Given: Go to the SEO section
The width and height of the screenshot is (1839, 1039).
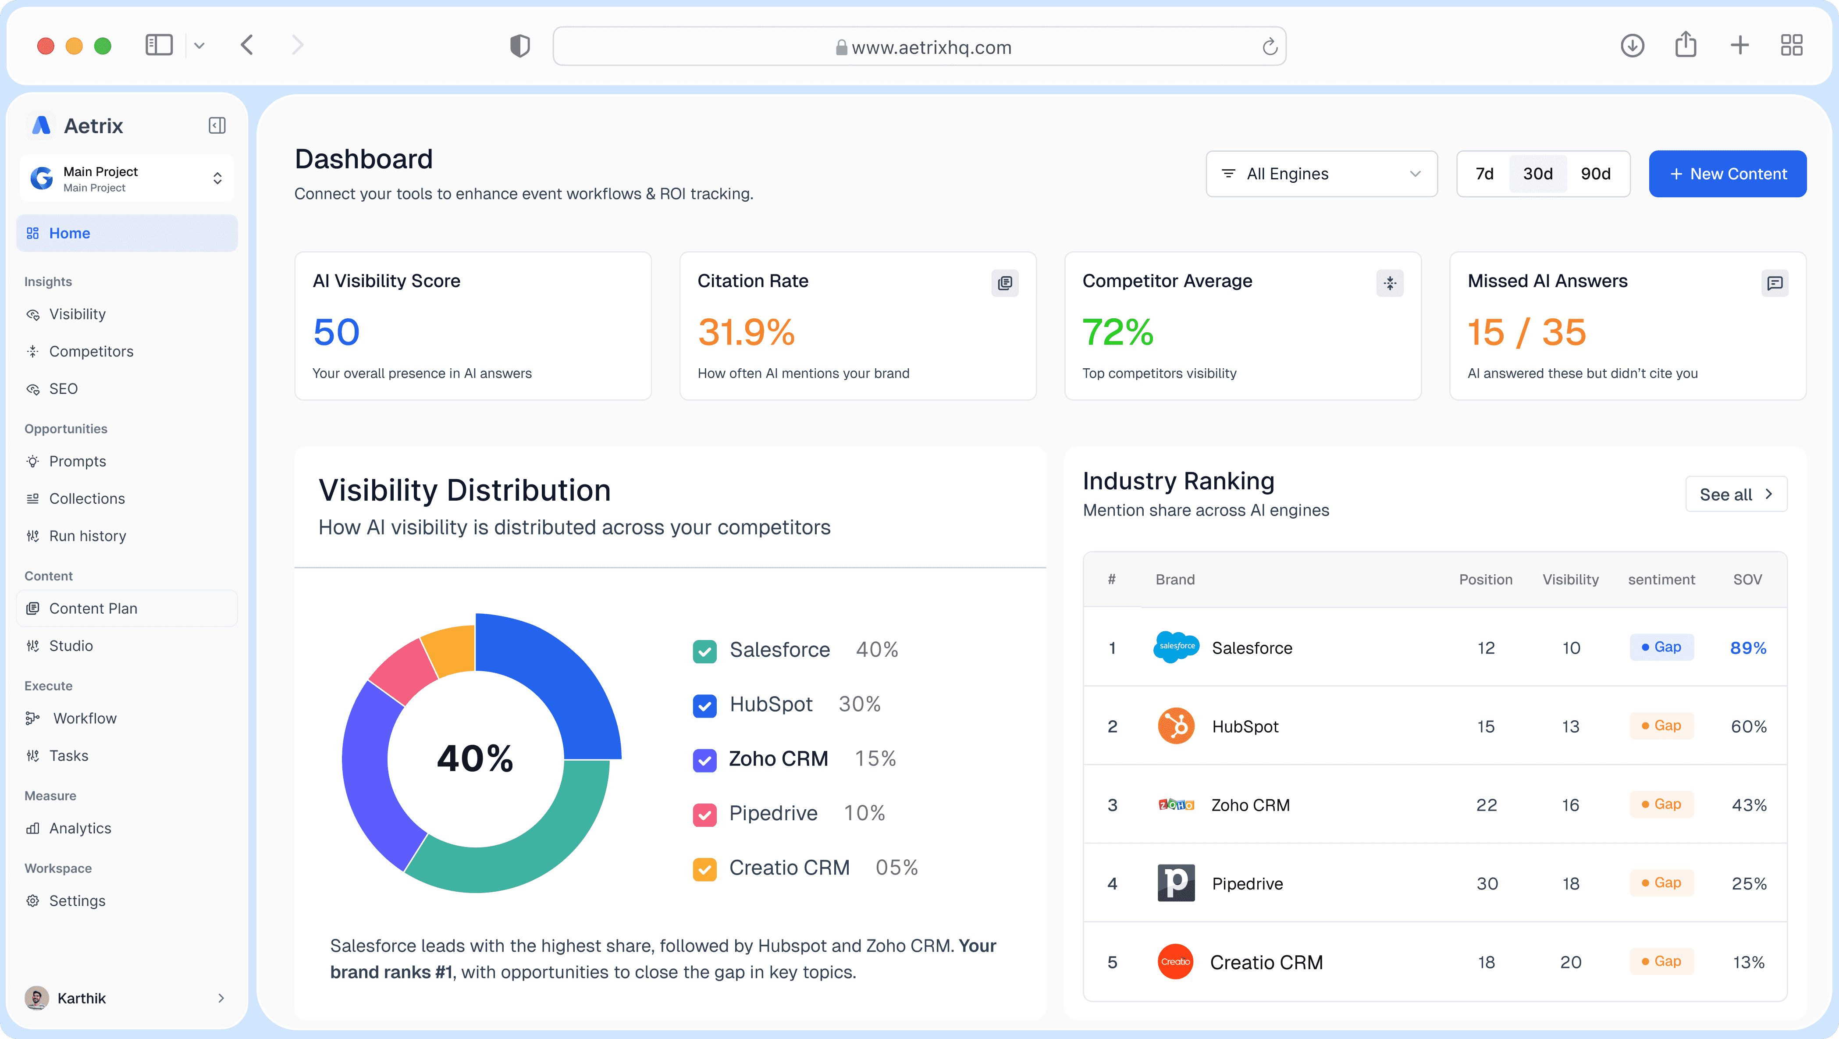Looking at the screenshot, I should [x=127, y=388].
